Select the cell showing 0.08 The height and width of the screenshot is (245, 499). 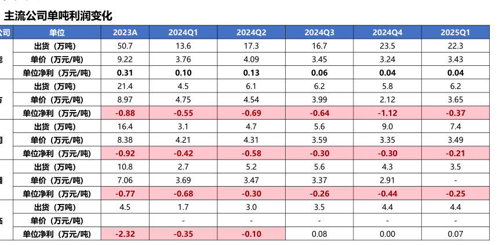click(319, 233)
